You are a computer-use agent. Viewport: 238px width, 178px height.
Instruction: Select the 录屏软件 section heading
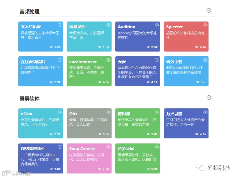tap(29, 99)
